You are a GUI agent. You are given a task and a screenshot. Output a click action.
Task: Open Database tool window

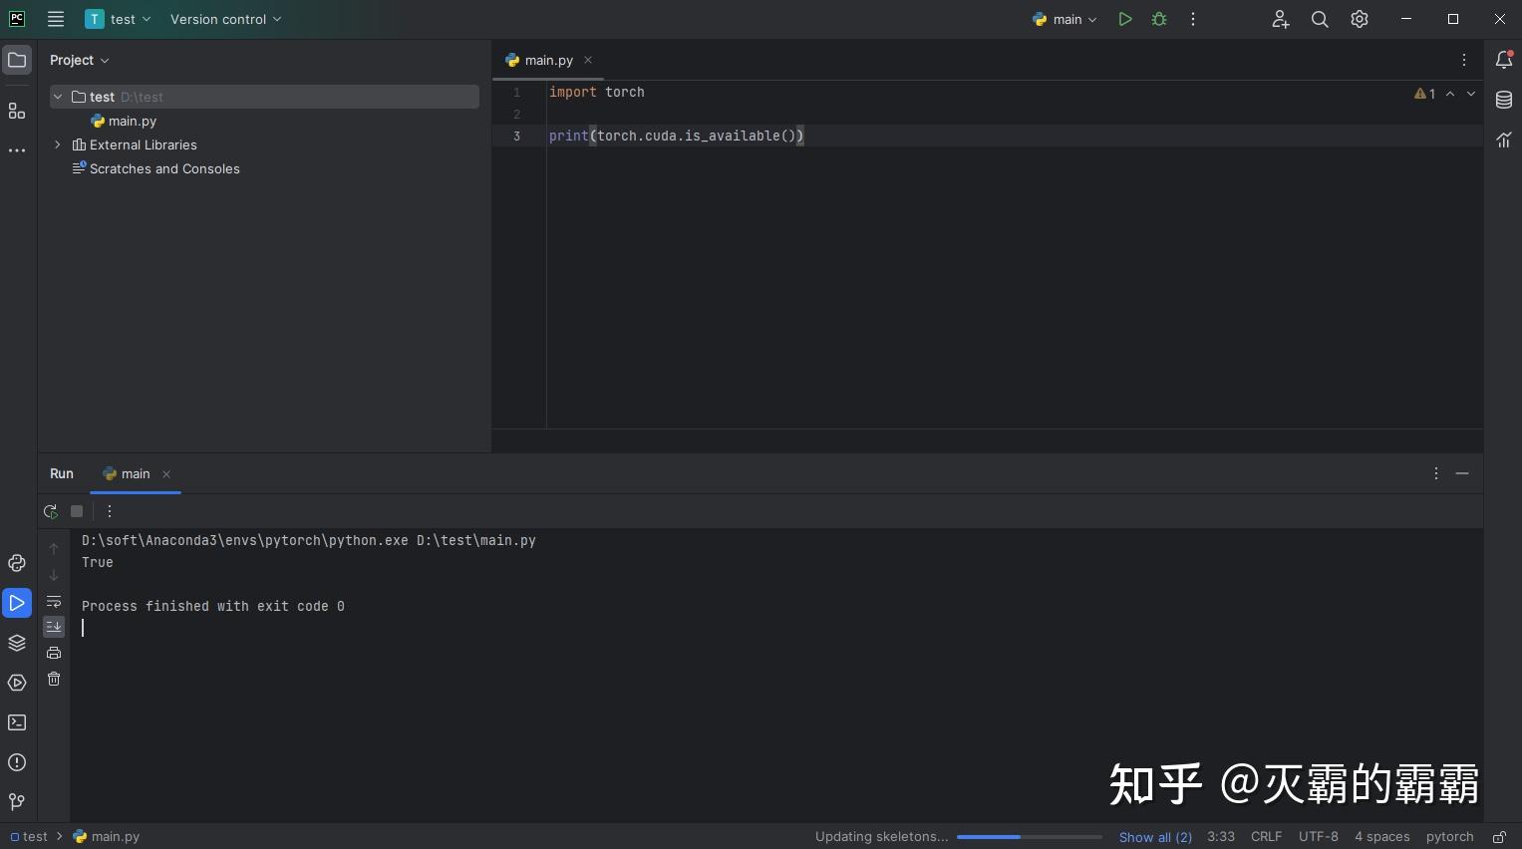(x=1504, y=100)
